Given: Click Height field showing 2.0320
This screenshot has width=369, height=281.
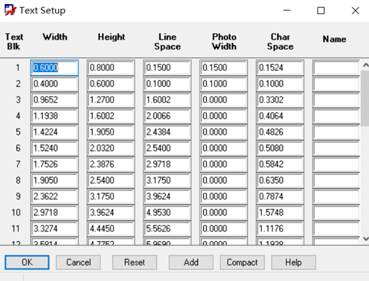Looking at the screenshot, I should 111,149.
